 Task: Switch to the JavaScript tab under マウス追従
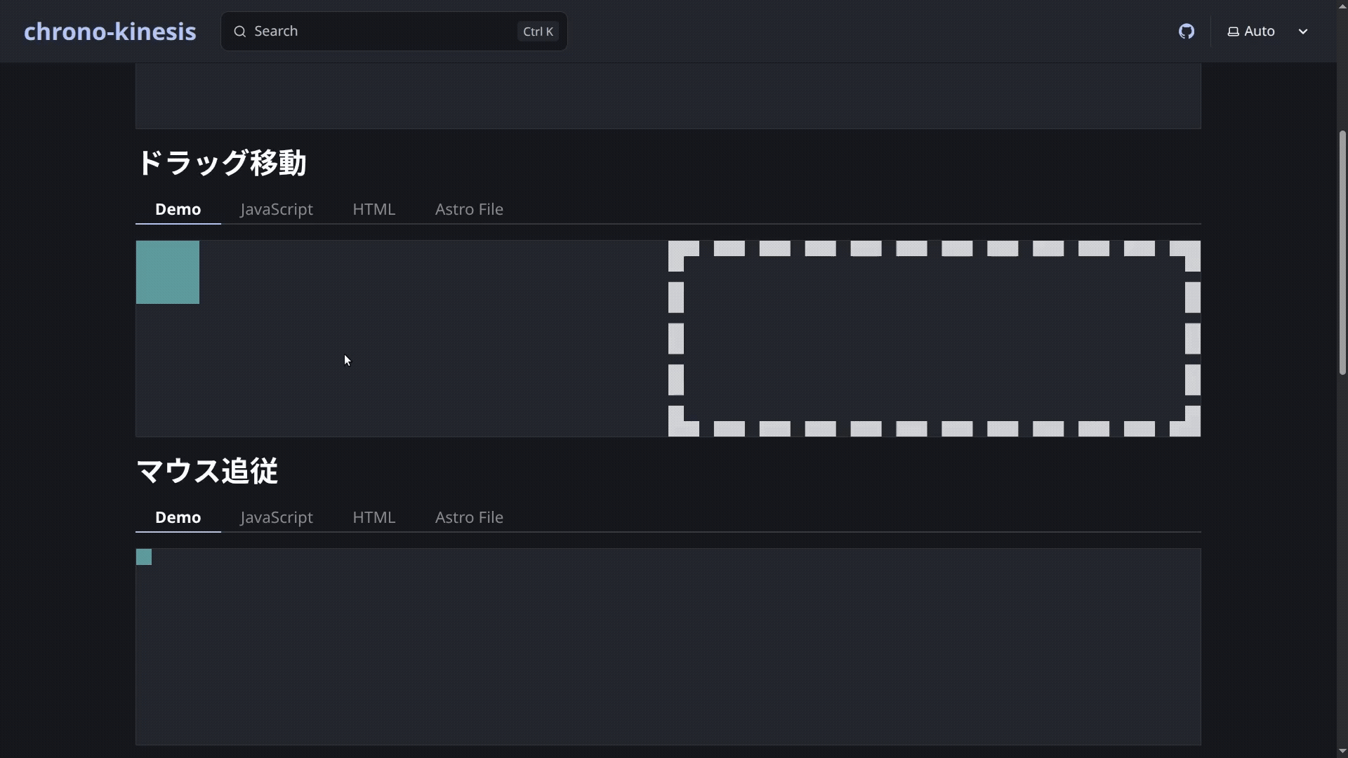click(276, 517)
